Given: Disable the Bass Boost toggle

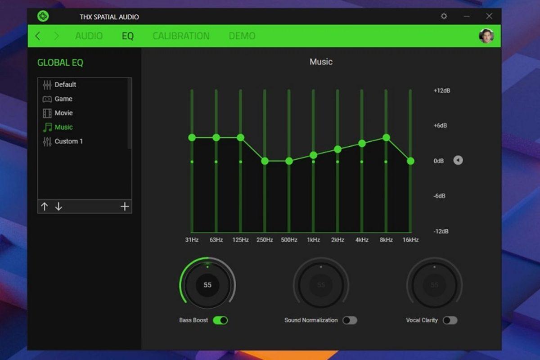Looking at the screenshot, I should (x=220, y=320).
